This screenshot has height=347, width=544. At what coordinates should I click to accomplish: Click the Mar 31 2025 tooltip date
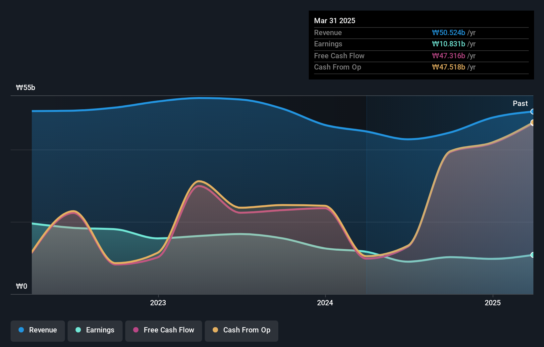pos(335,21)
